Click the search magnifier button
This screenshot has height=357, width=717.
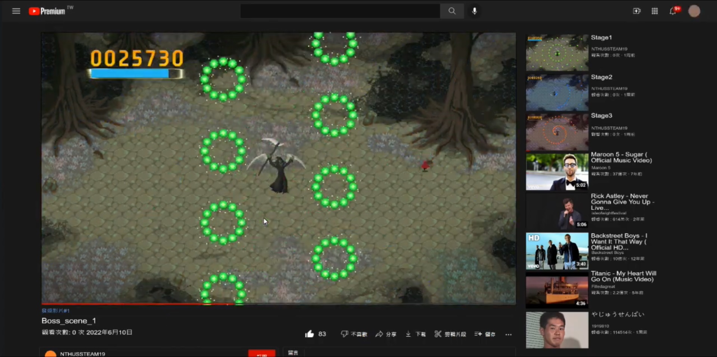(x=452, y=11)
